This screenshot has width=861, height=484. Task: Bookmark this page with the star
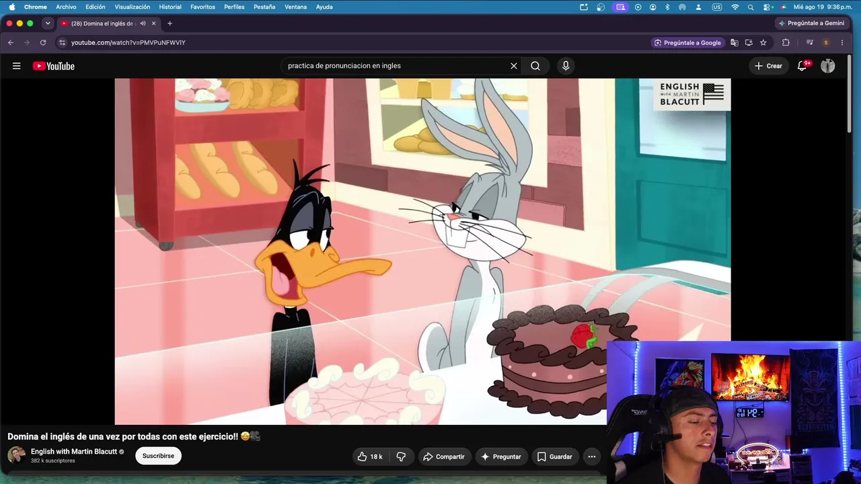[763, 42]
